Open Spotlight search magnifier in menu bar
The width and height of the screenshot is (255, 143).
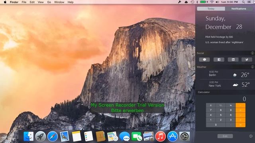243,2
